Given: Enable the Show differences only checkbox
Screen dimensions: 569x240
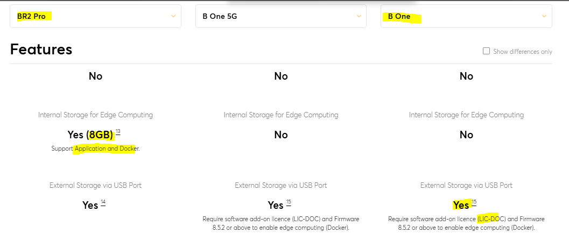Looking at the screenshot, I should tap(486, 51).
